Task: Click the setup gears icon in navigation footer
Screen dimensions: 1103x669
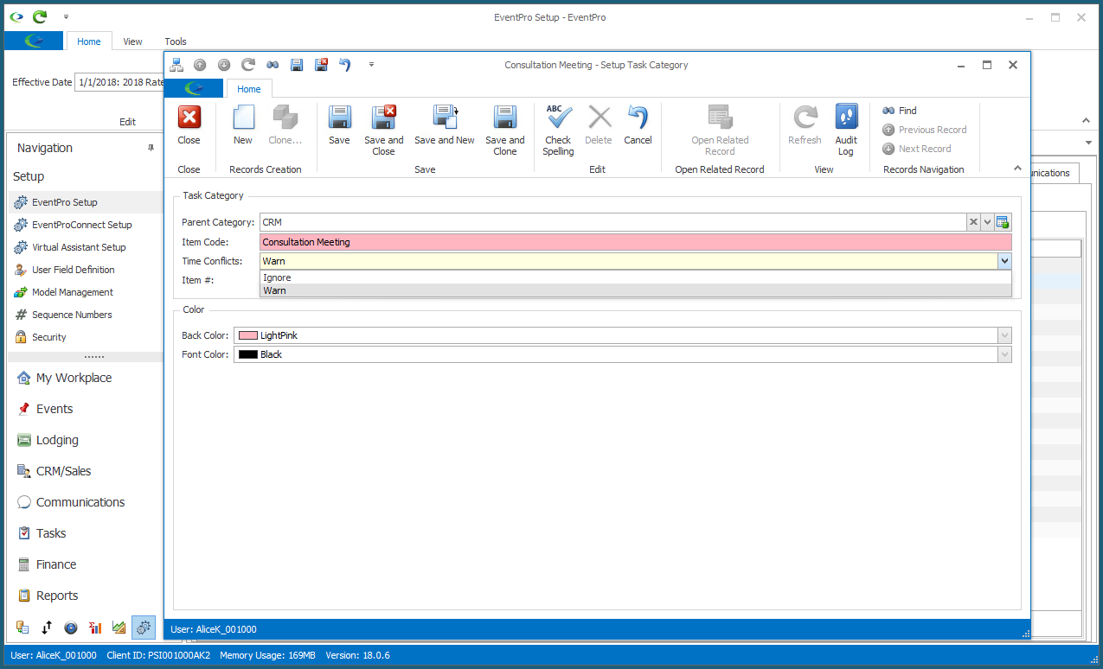Action: 144,628
